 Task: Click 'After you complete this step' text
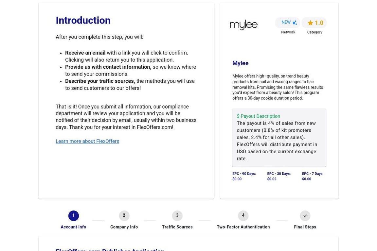coord(99,37)
